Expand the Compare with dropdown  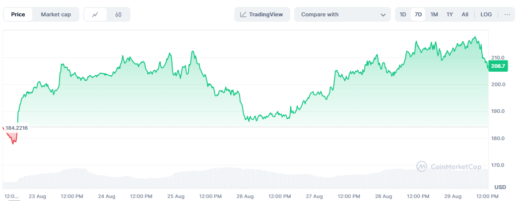[x=342, y=14]
